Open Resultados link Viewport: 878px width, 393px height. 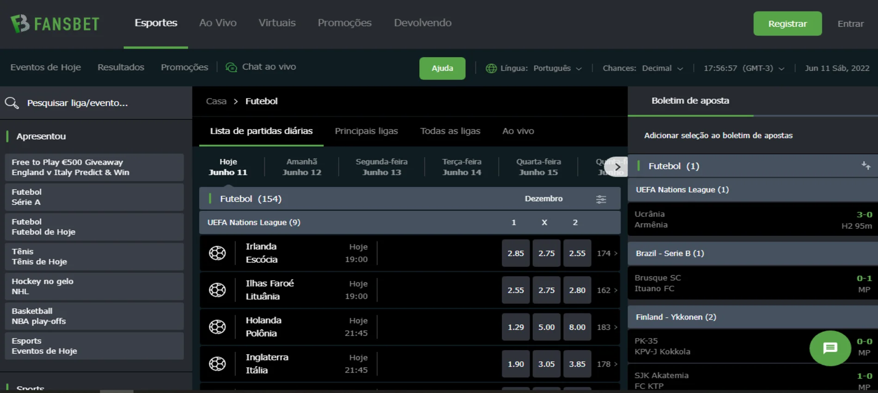(121, 68)
